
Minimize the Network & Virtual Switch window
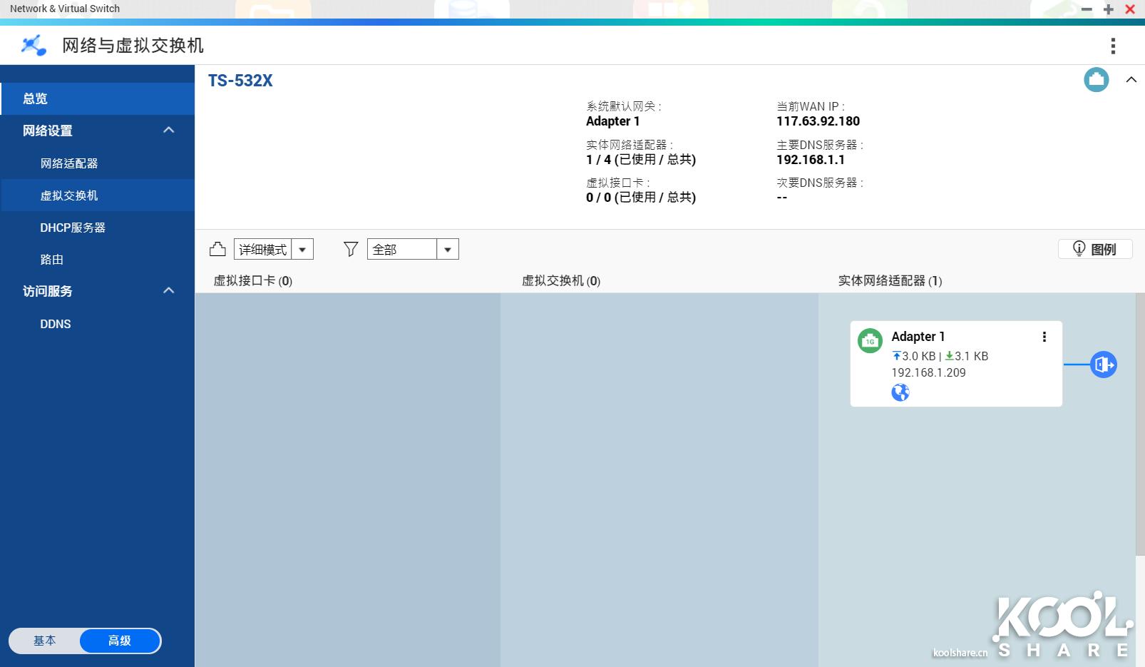pos(1087,9)
